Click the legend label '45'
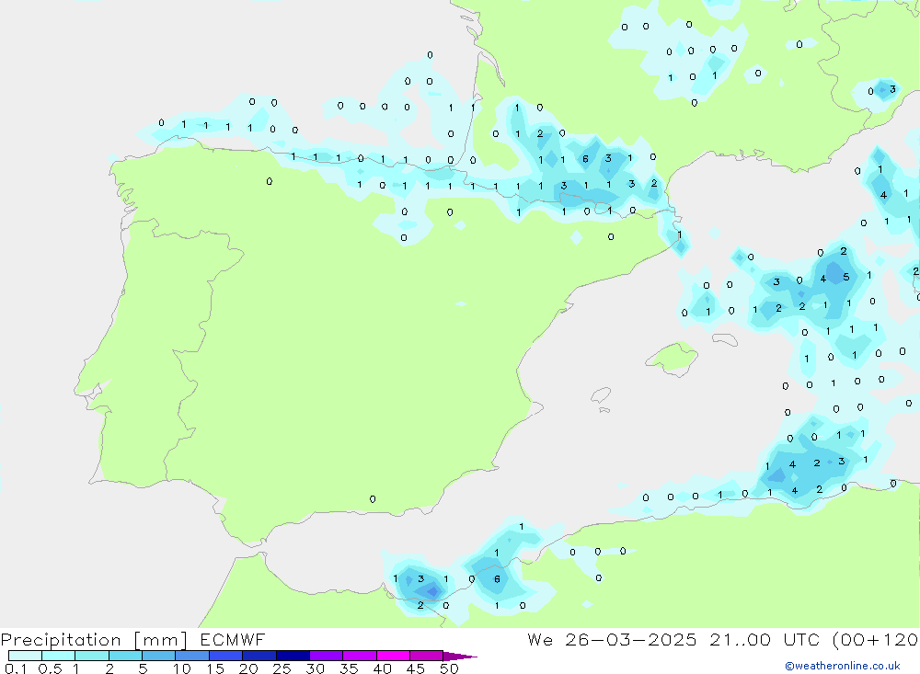The height and width of the screenshot is (674, 920). click(x=416, y=668)
